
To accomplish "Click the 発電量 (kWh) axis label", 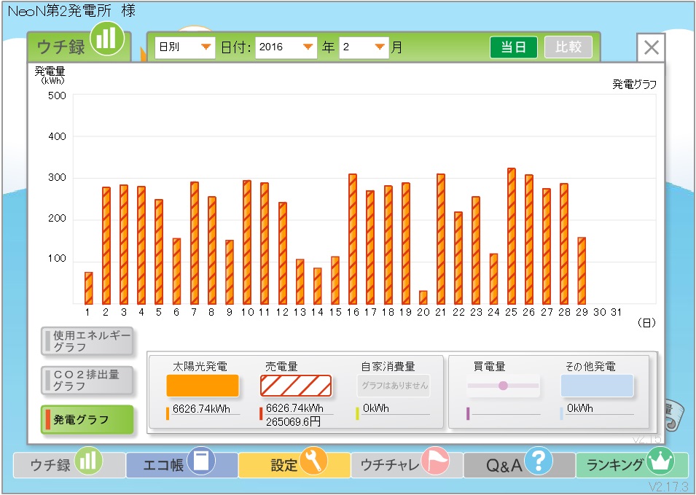I will (x=50, y=75).
